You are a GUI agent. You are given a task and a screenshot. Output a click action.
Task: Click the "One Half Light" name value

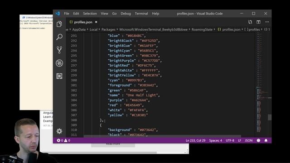(x=142, y=95)
